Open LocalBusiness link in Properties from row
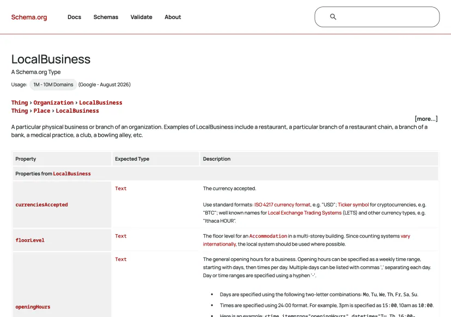The image size is (451, 317). [x=72, y=174]
